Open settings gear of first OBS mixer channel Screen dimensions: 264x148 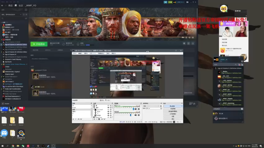click(139, 109)
